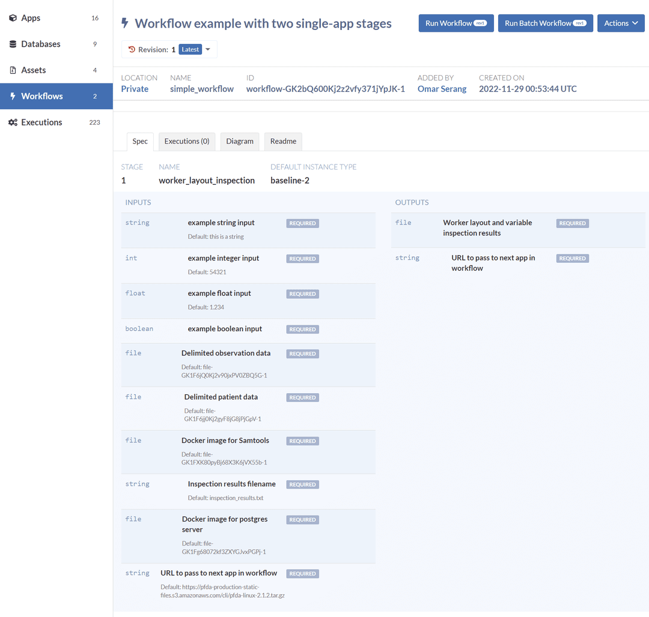649x617 pixels.
Task: Click the Workflows bolt icon in sidebar
Action: [13, 96]
